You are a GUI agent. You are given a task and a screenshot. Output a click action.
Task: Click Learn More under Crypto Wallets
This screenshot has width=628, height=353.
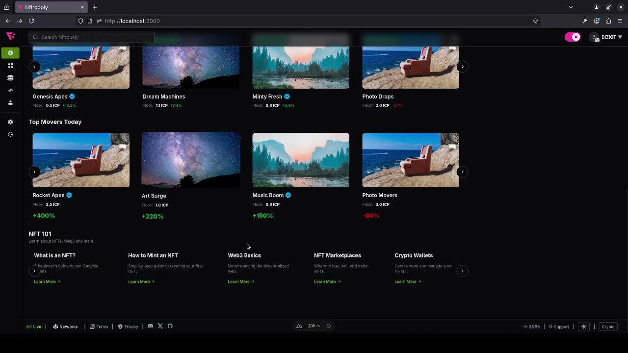408,282
